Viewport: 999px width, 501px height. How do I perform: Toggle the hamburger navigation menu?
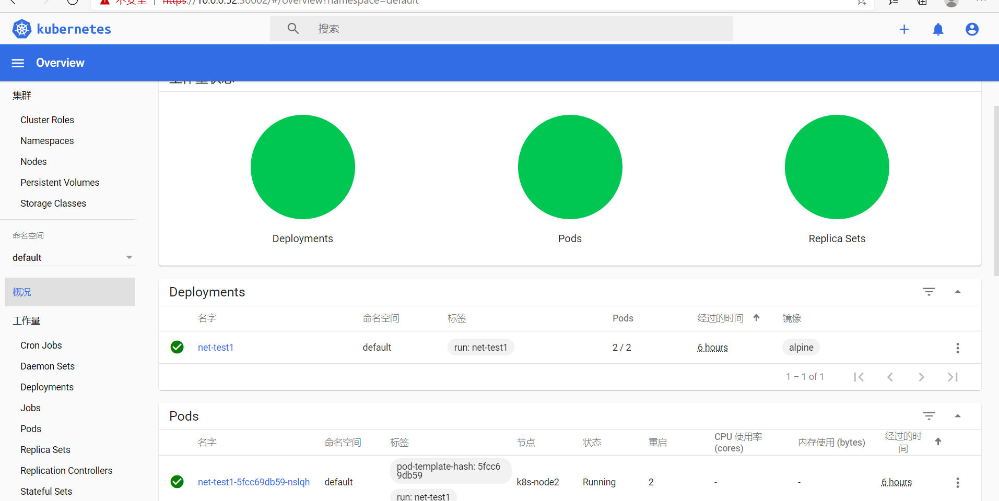coord(18,63)
